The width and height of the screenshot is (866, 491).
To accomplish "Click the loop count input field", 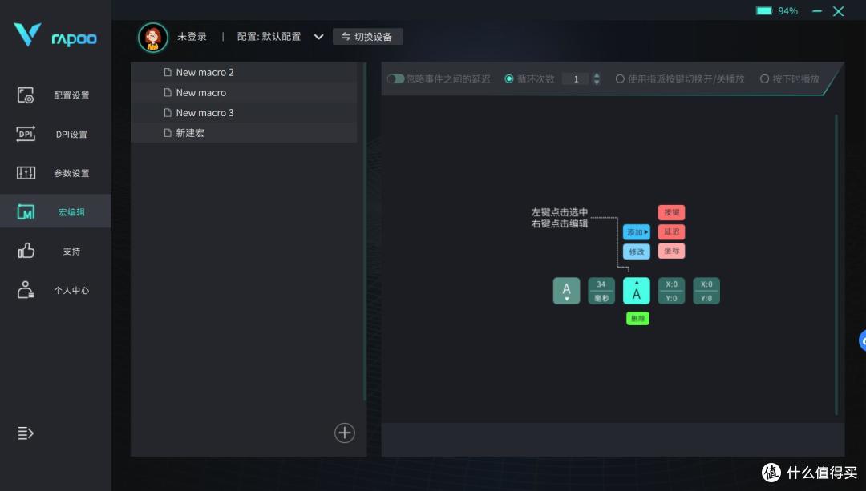I will 576,78.
